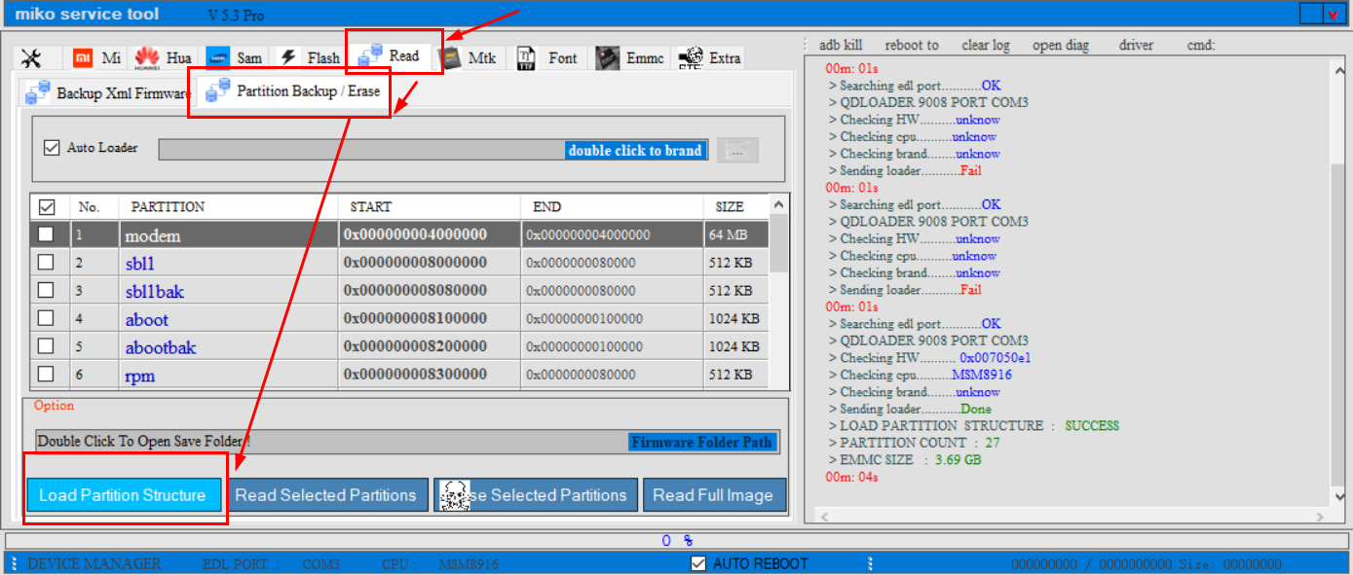Select the Read tab
The width and height of the screenshot is (1353, 575).
pyautogui.click(x=391, y=56)
